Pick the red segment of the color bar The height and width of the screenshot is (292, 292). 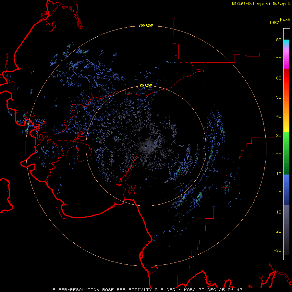[286, 78]
